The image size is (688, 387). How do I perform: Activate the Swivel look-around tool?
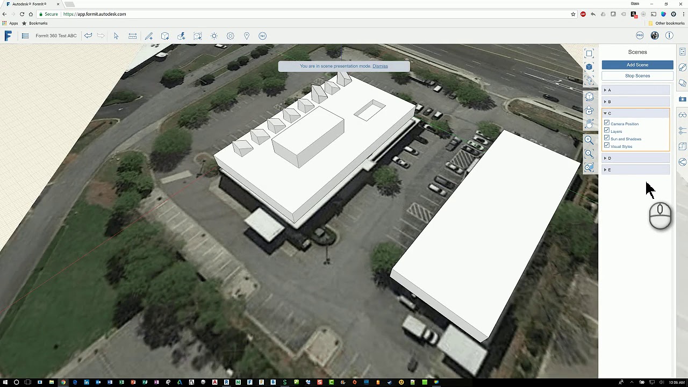click(589, 110)
